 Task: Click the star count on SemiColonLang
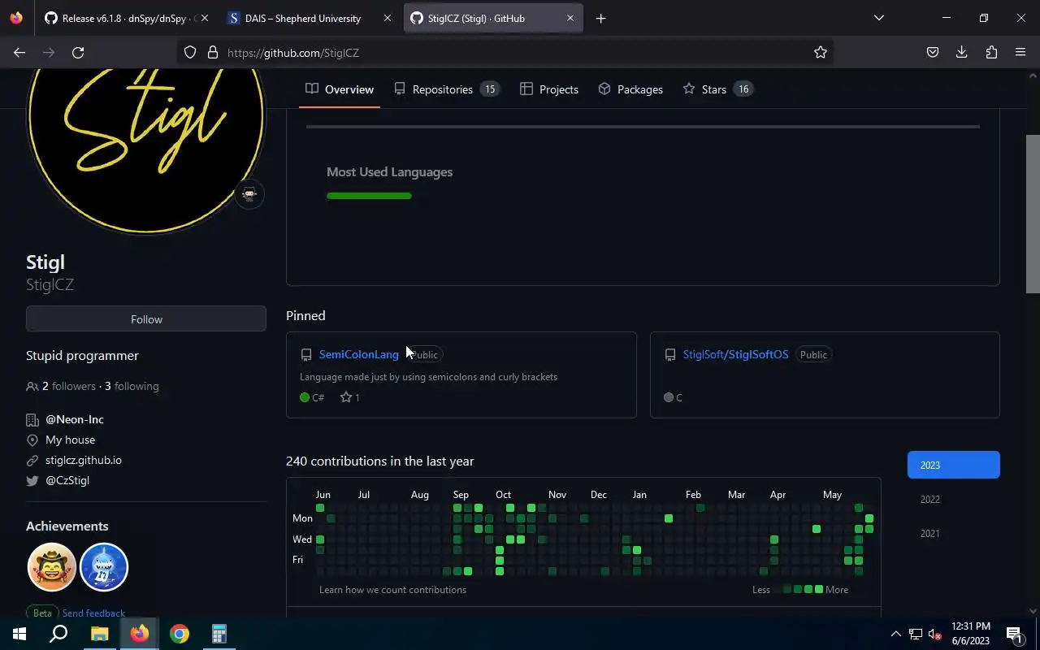pyautogui.click(x=349, y=397)
